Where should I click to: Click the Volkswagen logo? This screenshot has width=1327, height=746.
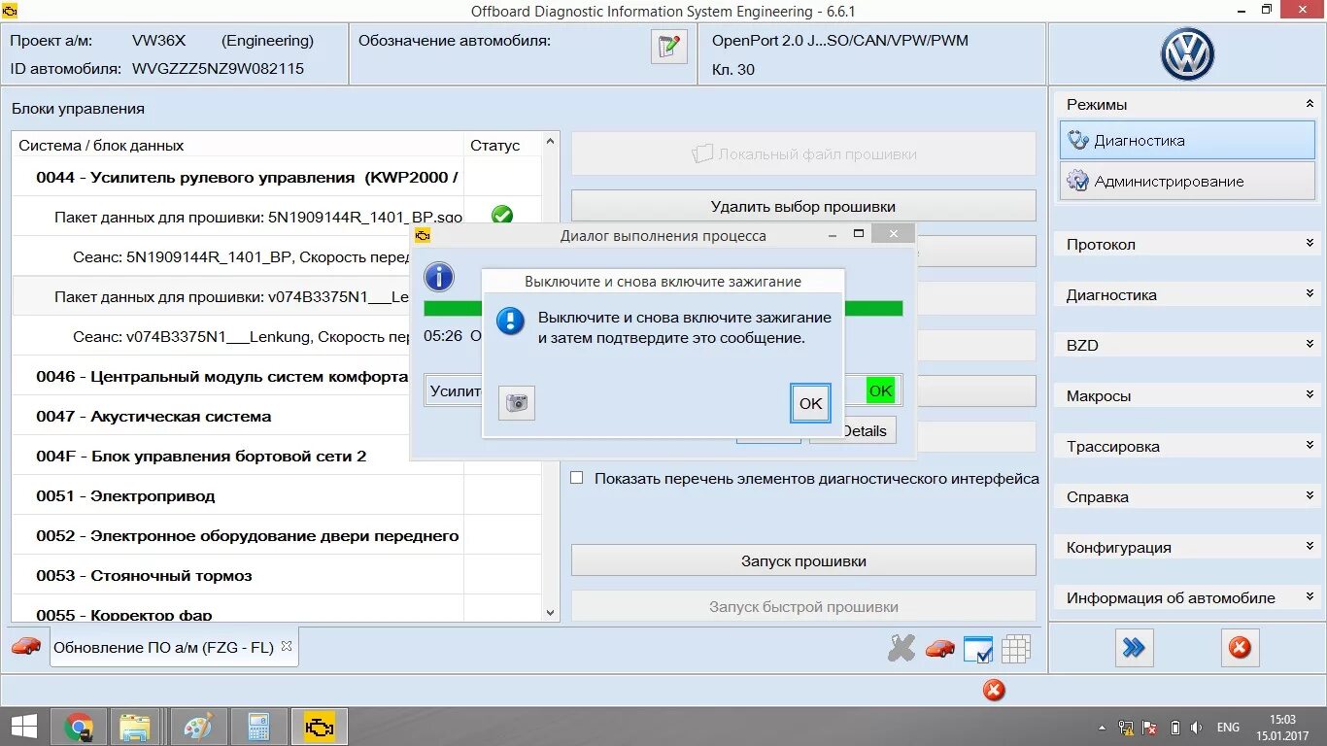[x=1187, y=54]
